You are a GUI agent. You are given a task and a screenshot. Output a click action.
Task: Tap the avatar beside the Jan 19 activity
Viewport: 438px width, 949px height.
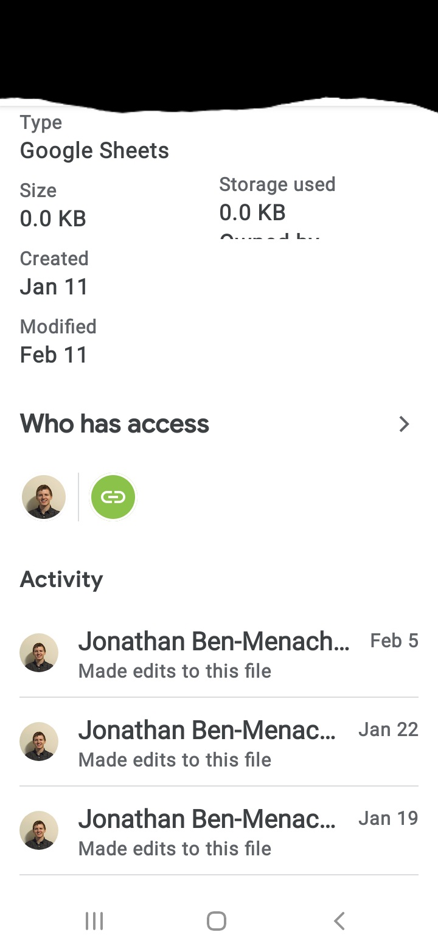coord(39,830)
